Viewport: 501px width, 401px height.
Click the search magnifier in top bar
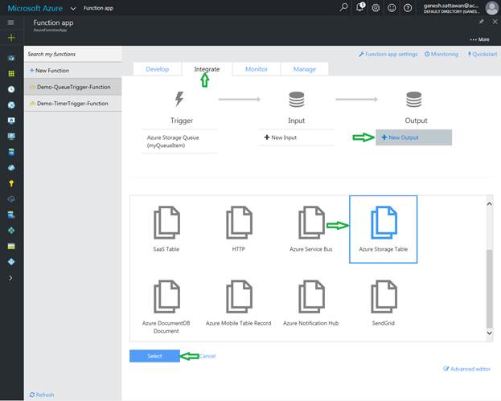tap(344, 8)
